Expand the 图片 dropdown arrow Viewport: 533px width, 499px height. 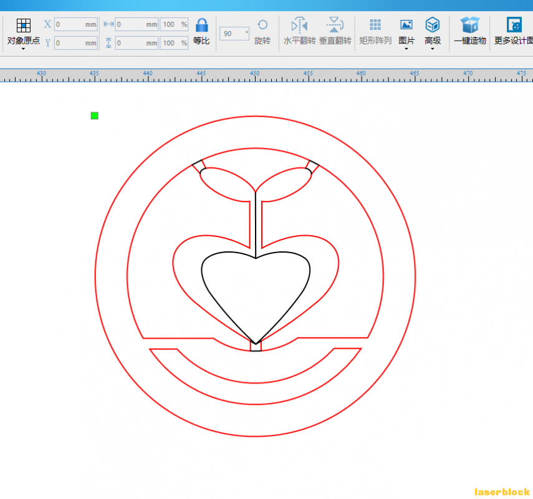[x=406, y=49]
